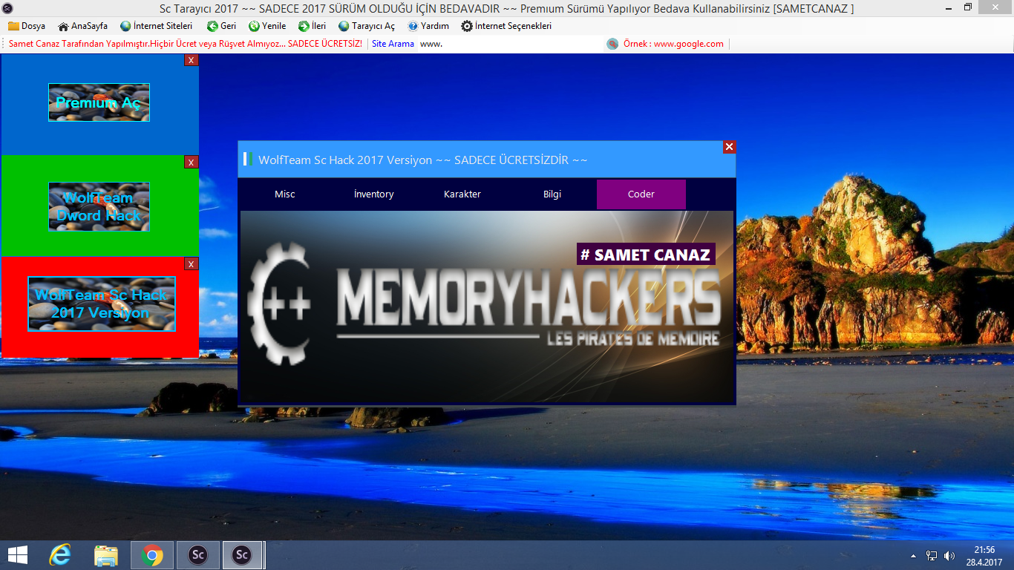The image size is (1014, 570).
Task: Open Google Chrome from taskbar
Action: pyautogui.click(x=152, y=555)
